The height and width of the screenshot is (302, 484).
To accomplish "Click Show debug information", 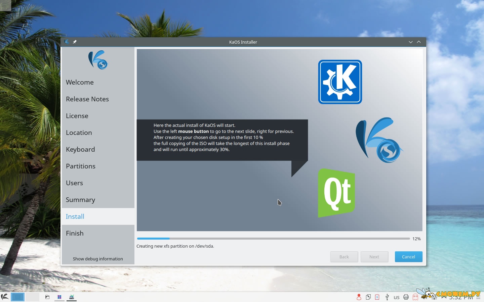I will click(98, 259).
